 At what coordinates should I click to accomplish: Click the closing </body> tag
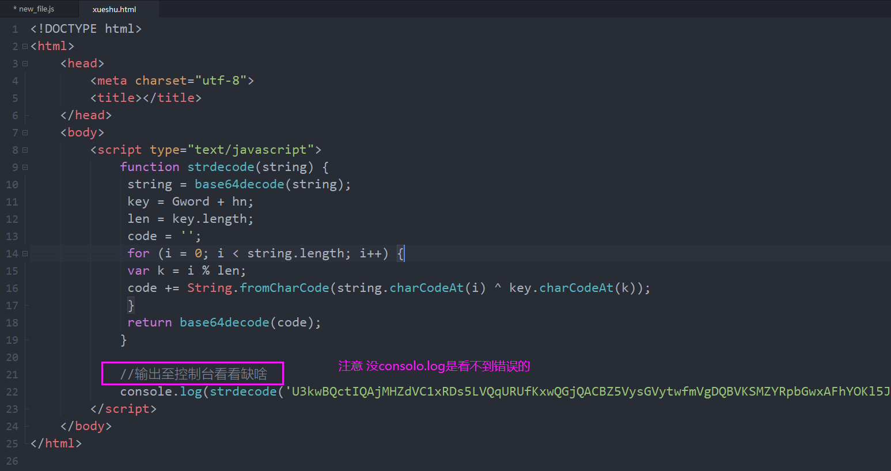pyautogui.click(x=86, y=426)
